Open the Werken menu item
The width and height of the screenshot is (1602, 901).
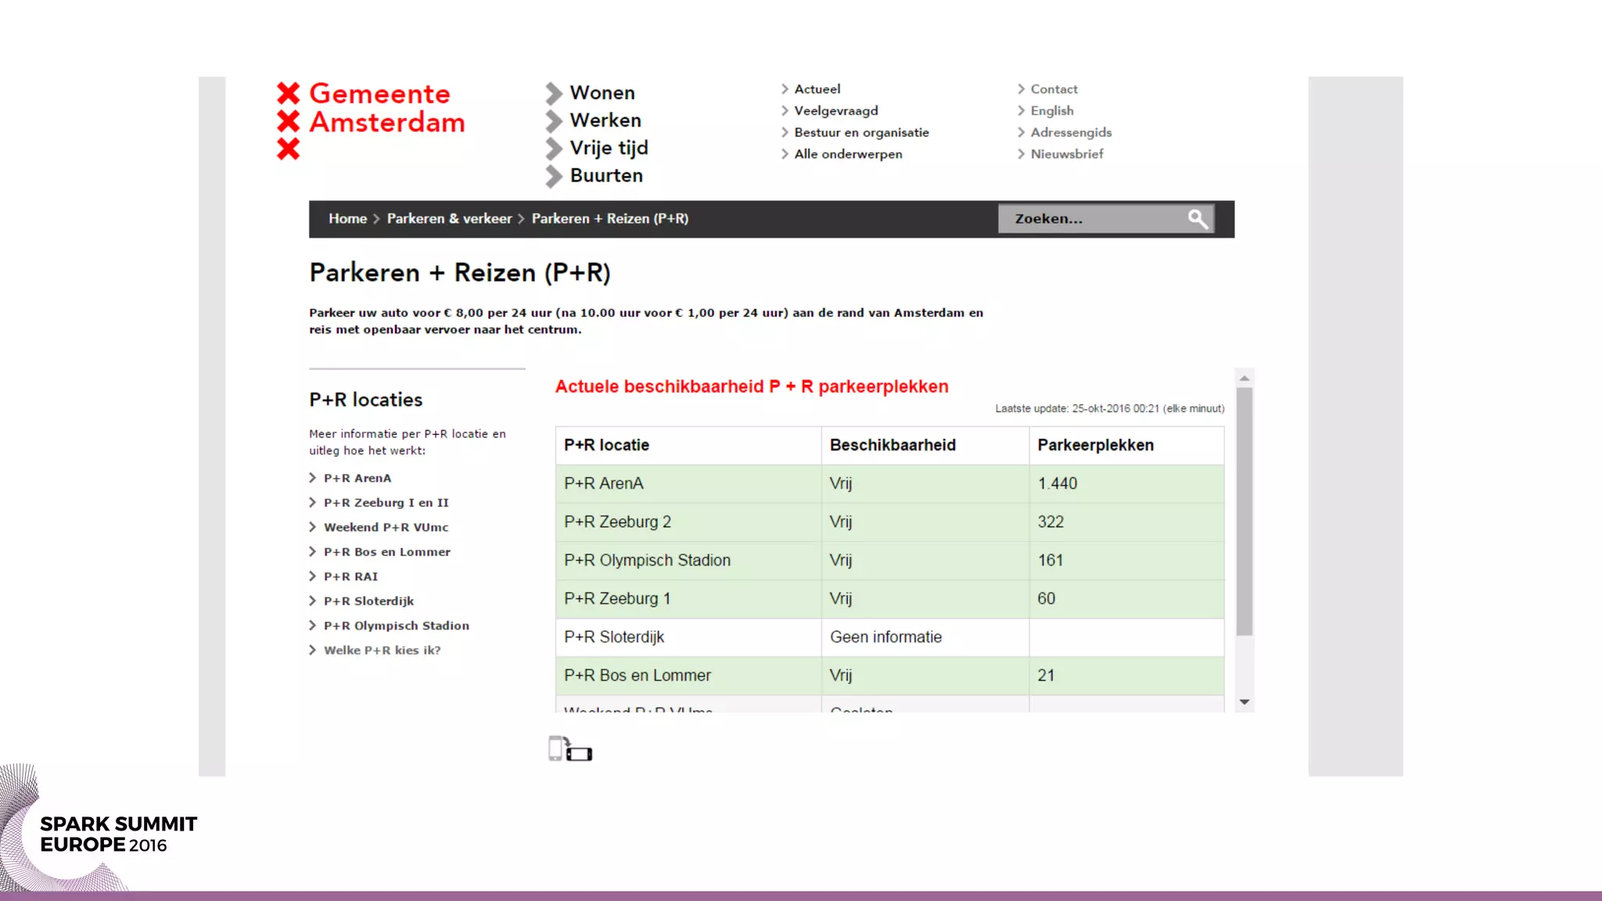[x=605, y=120]
